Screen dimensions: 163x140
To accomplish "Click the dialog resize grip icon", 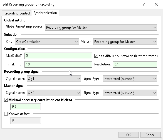I will click(x=161, y=138).
